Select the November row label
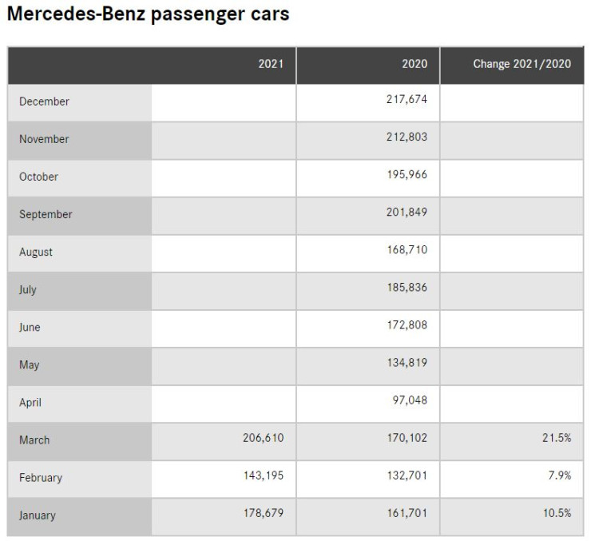The image size is (591, 541). (x=44, y=139)
